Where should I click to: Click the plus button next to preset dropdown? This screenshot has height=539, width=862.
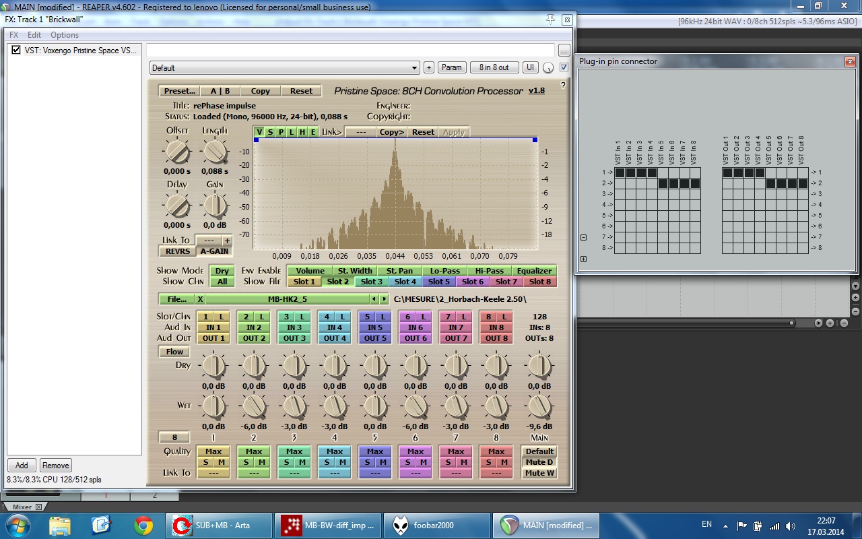click(x=428, y=67)
